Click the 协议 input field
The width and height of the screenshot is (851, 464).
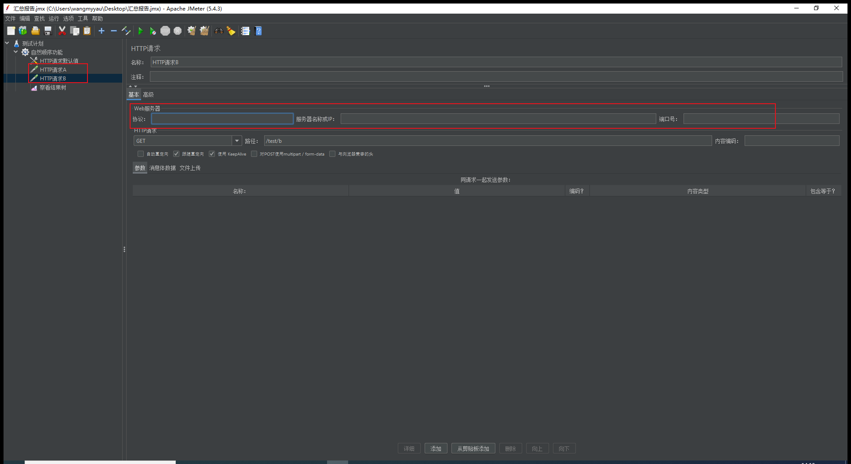tap(222, 119)
